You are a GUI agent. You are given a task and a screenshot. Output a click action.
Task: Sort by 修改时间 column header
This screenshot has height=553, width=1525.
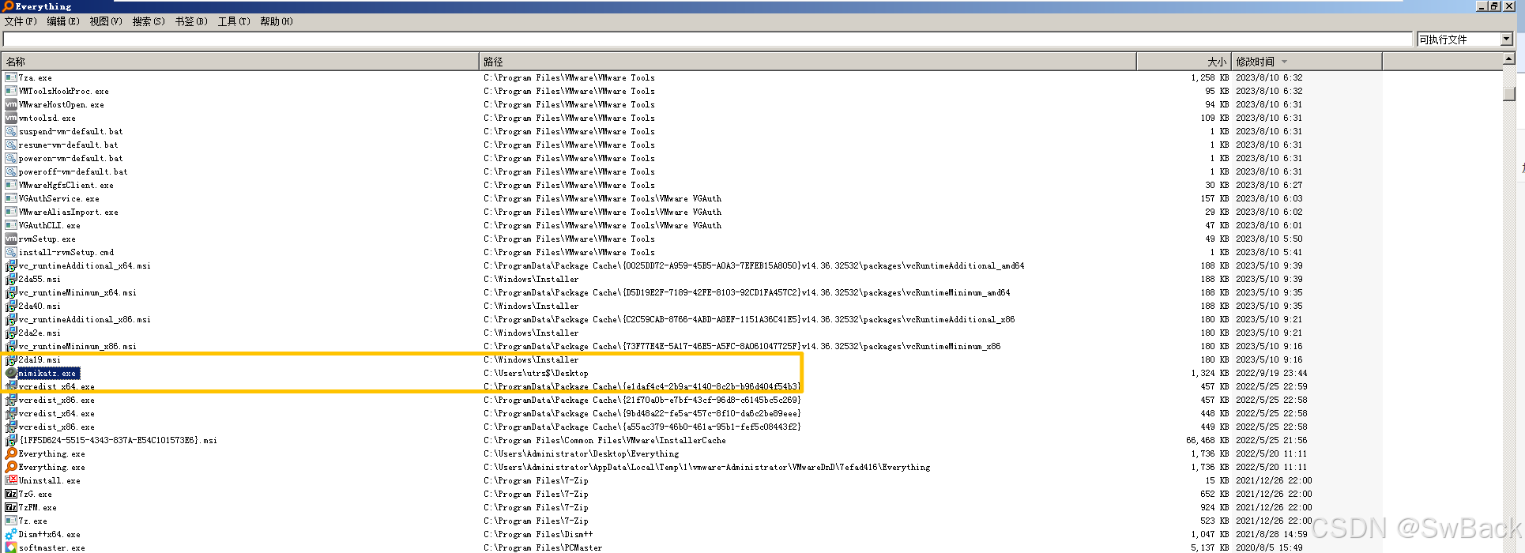(x=1307, y=62)
